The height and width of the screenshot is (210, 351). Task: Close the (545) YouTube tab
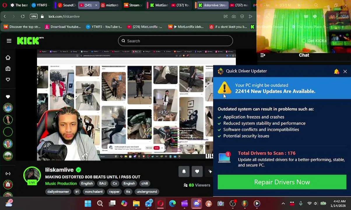point(96,5)
